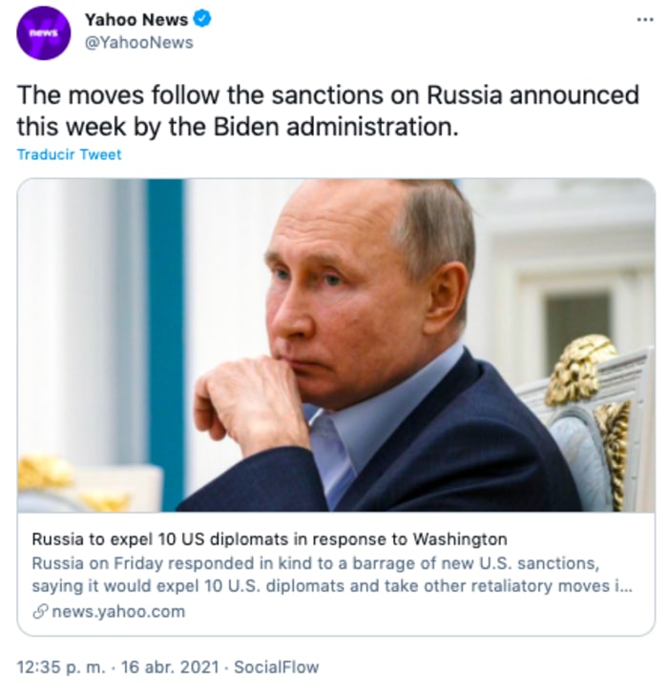
Task: Open the SocialFlow source link
Action: pyautogui.click(x=276, y=667)
